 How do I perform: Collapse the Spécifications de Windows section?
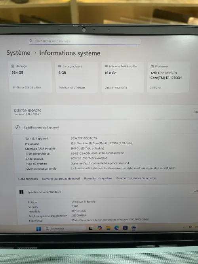pyautogui.click(x=107, y=192)
